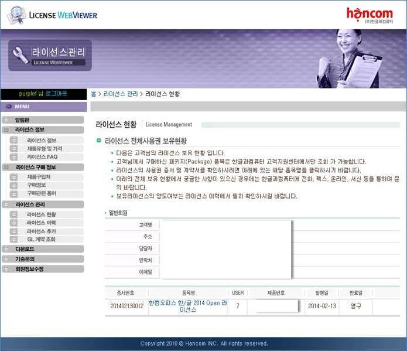The image size is (407, 351).
Task: Click the License WebViewer magnifier logo
Action: coord(16,15)
